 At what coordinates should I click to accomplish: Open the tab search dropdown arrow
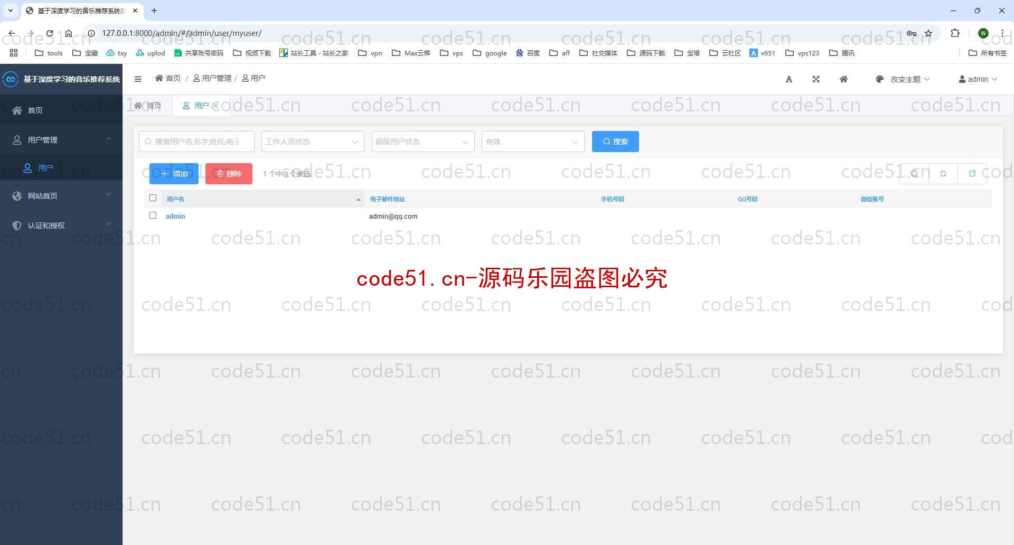[x=10, y=11]
